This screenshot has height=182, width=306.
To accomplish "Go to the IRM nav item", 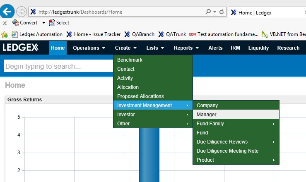I will [x=235, y=48].
